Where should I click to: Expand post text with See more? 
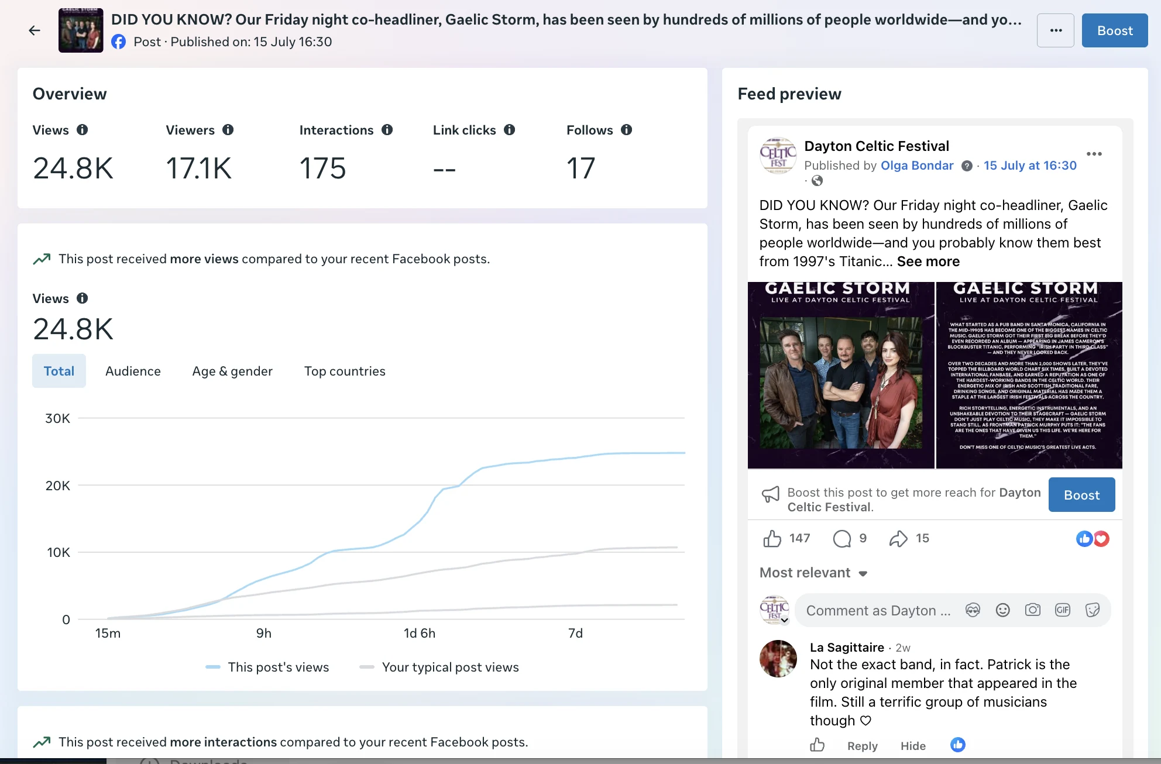[x=928, y=261]
